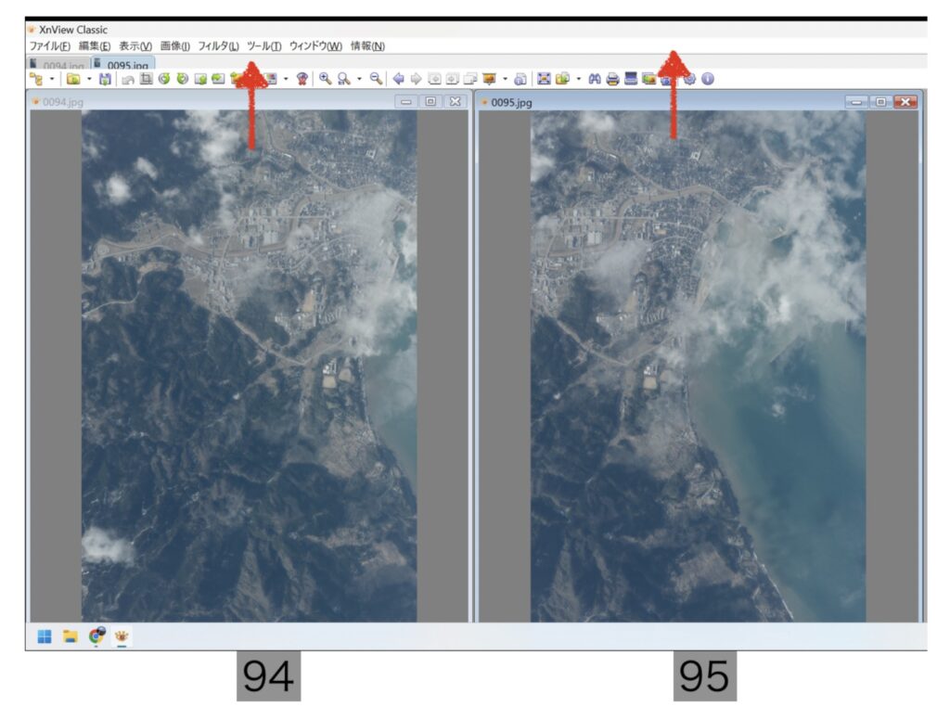
Task: Click the Zoom in magnifier icon
Action: pyautogui.click(x=326, y=80)
